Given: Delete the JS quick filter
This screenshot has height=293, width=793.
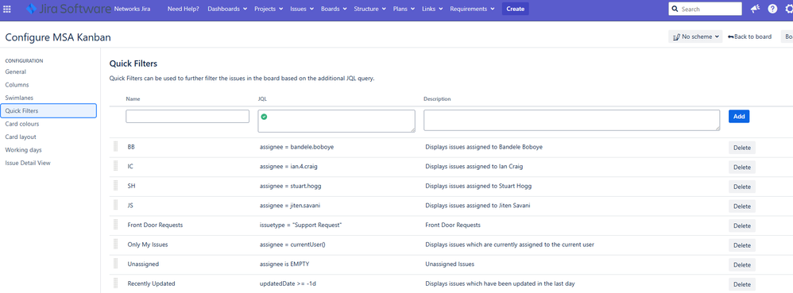Looking at the screenshot, I should tap(742, 206).
